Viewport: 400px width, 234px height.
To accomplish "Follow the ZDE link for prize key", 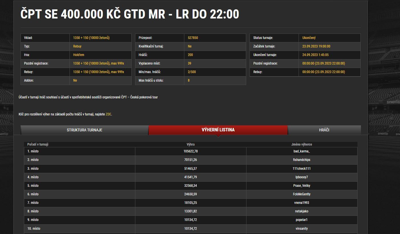I will (108, 114).
